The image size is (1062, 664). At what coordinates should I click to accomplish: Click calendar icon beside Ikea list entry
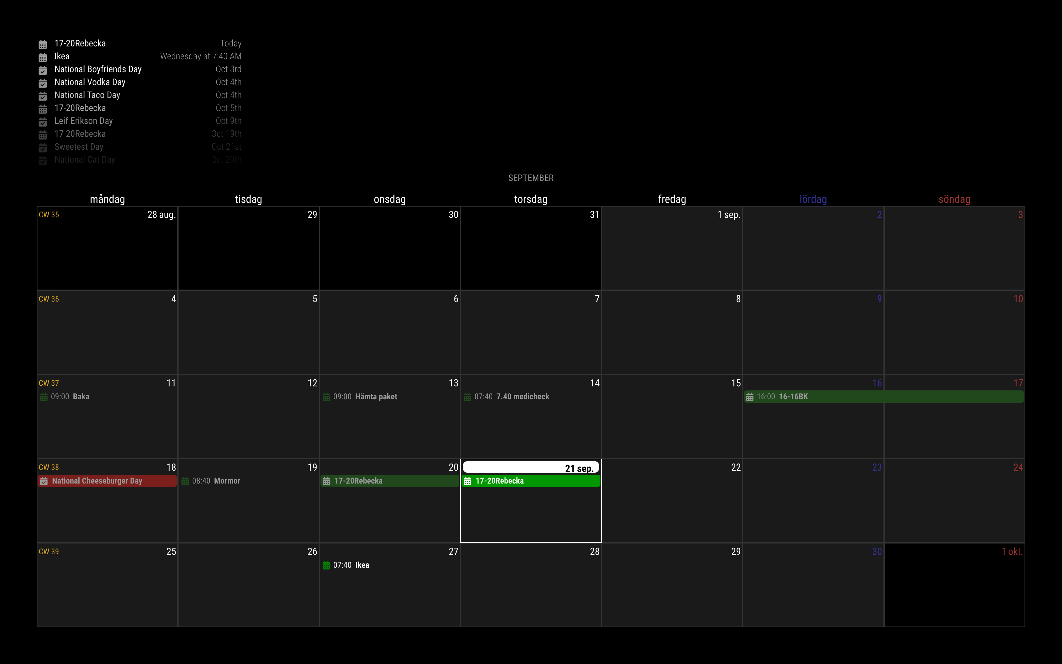(x=43, y=57)
